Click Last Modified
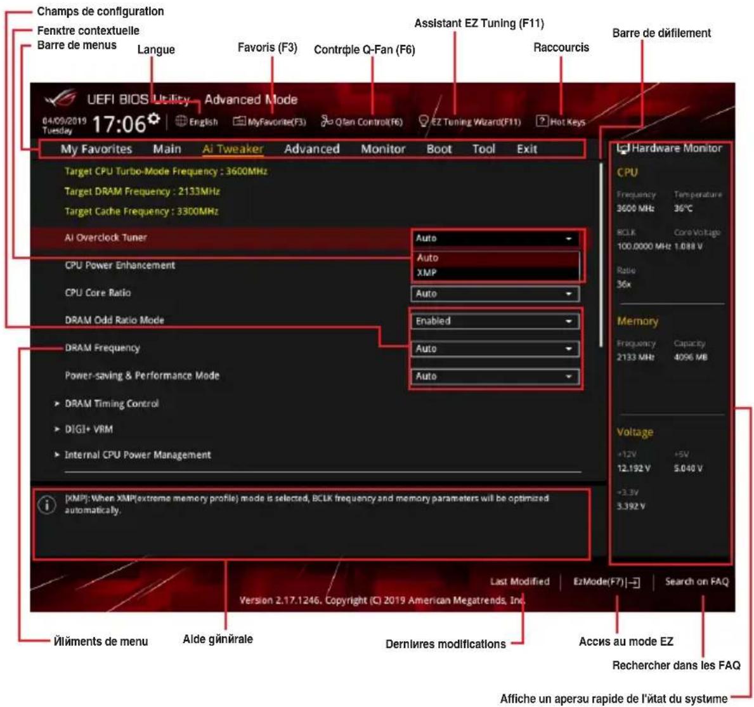This screenshot has width=754, height=707. coord(520,582)
